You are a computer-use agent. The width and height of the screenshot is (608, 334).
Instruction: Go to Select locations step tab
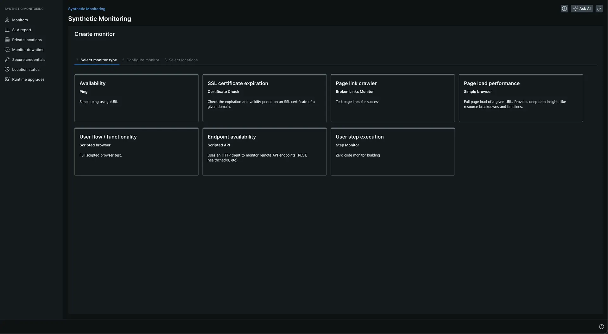pos(181,60)
